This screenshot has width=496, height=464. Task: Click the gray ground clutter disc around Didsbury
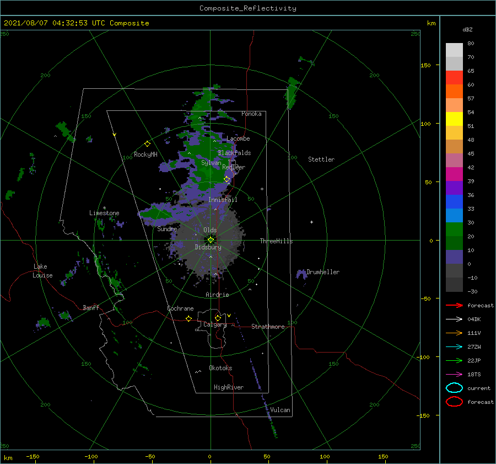tap(209, 247)
